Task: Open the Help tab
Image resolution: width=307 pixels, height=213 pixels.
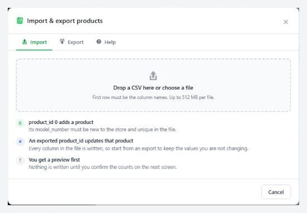Action: pyautogui.click(x=106, y=42)
